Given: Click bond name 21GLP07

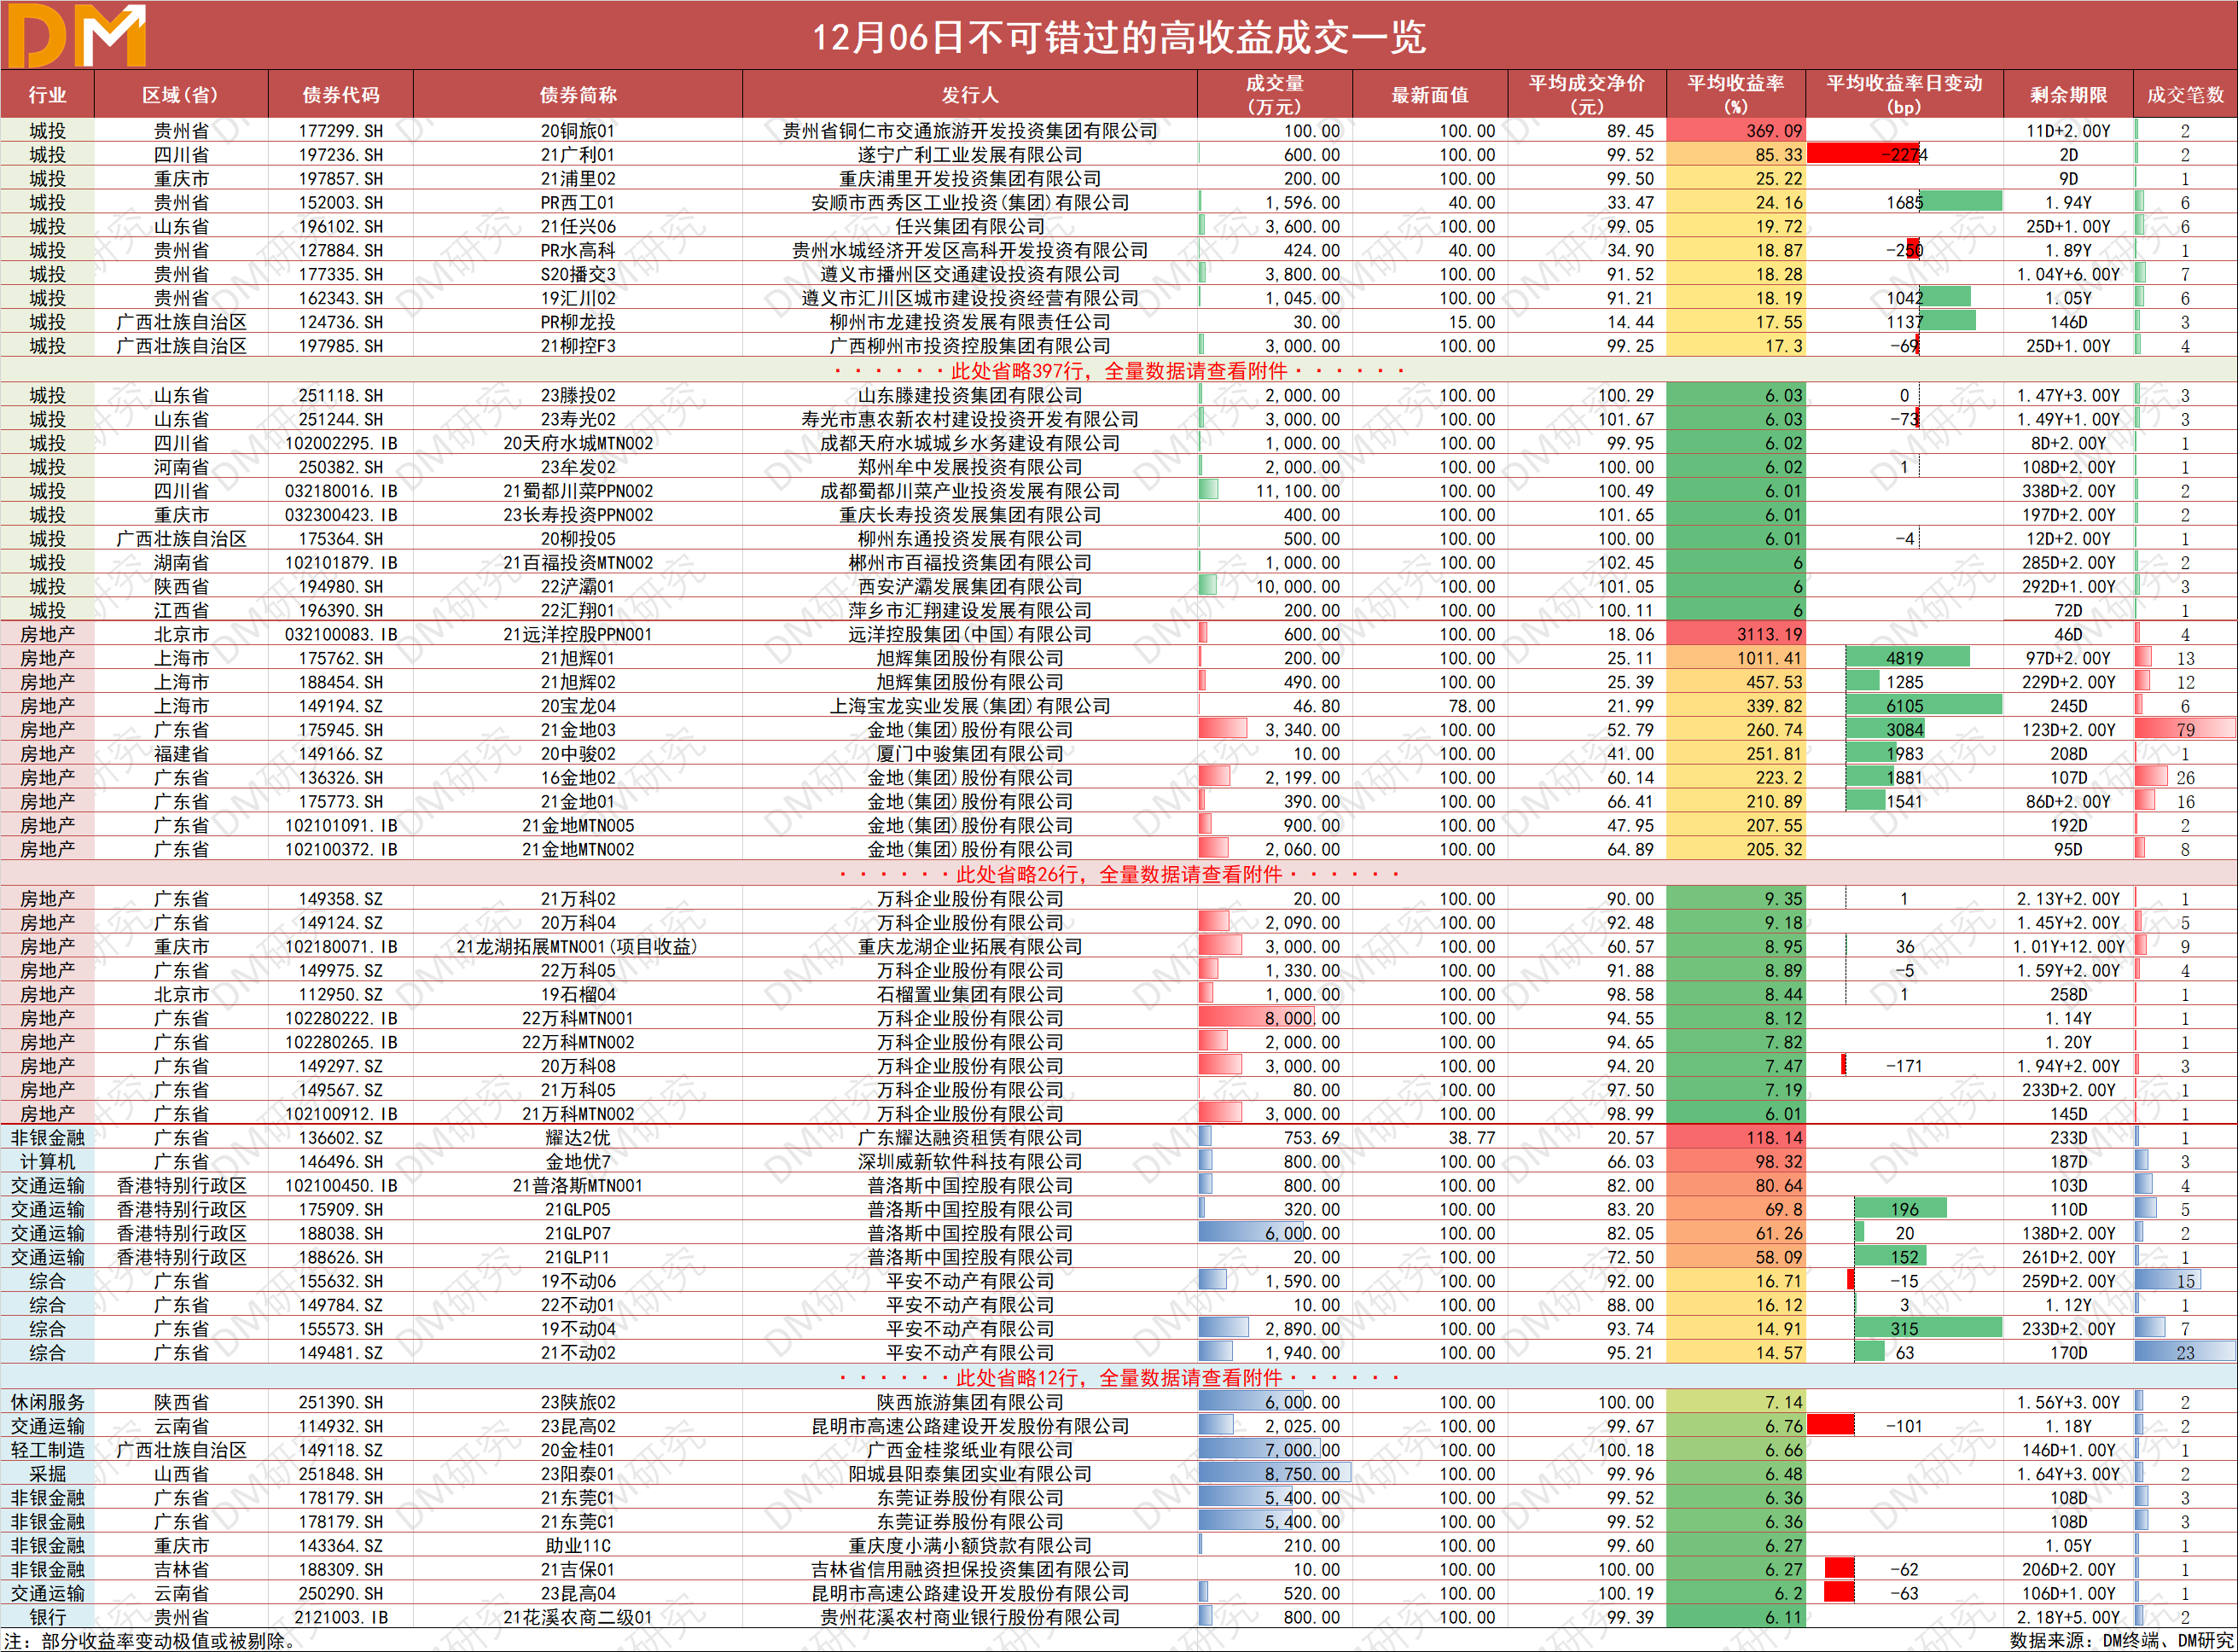Looking at the screenshot, I should (578, 1235).
